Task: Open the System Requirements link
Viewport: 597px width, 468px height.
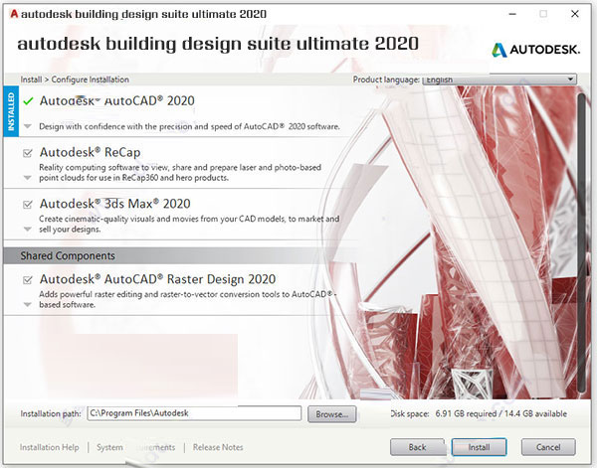Action: (135, 447)
